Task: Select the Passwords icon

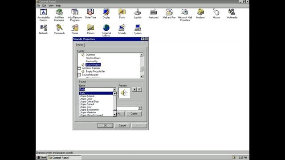Action: pos(59,29)
